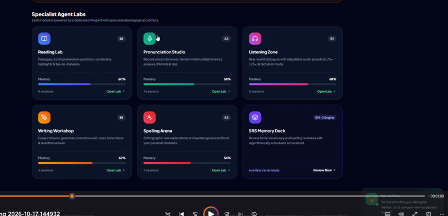448x216 pixels.
Task: Click the Listening Zone mastery progress bar
Action: 292,84
